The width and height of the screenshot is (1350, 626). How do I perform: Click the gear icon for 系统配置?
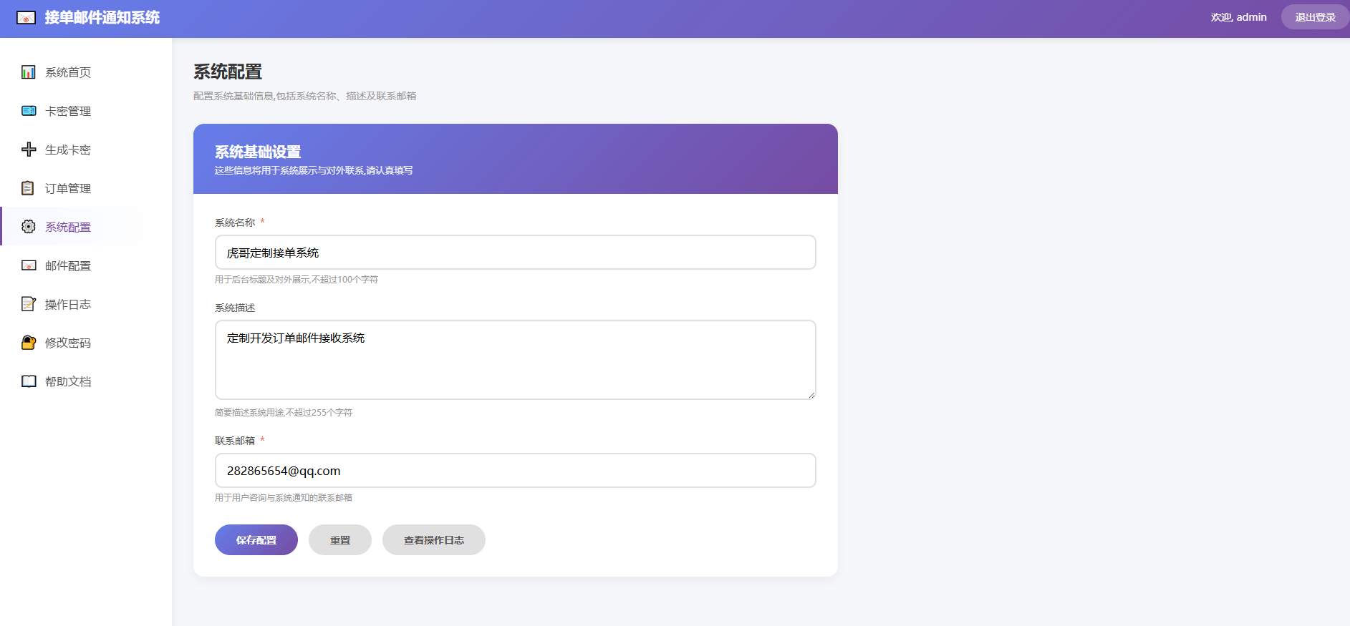pyautogui.click(x=29, y=227)
